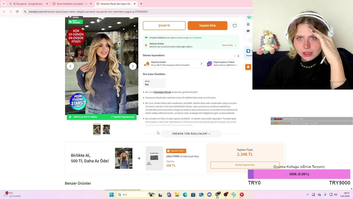Click the gift icon in right sidebar
The width and height of the screenshot is (353, 199).
pyautogui.click(x=248, y=24)
